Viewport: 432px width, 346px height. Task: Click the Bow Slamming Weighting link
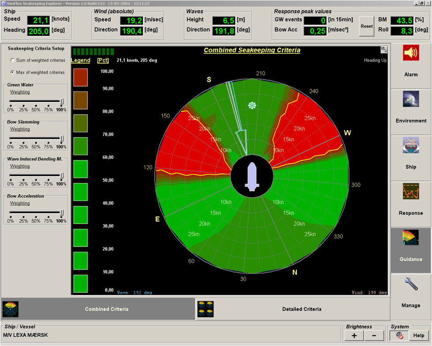[x=20, y=129]
